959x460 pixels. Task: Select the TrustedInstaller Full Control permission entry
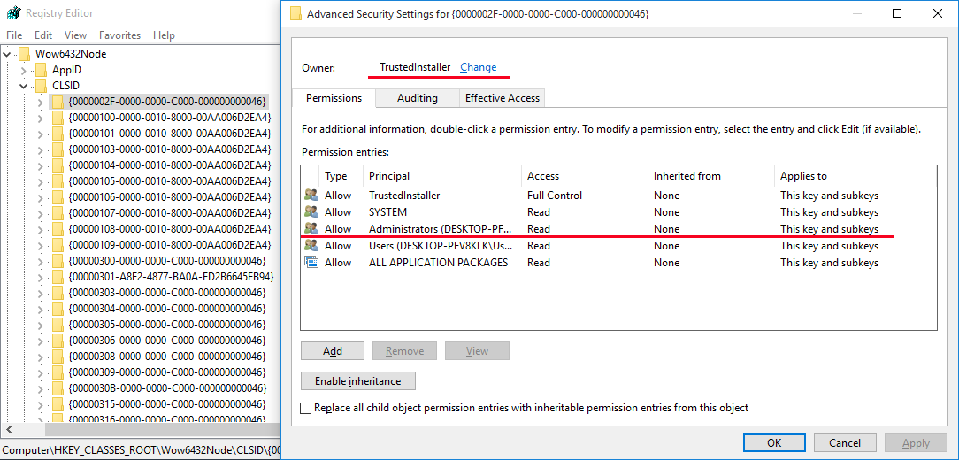point(618,195)
